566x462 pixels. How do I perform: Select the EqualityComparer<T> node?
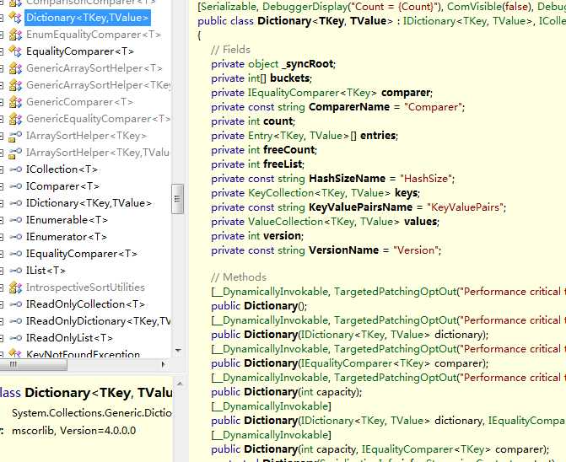pos(80,51)
